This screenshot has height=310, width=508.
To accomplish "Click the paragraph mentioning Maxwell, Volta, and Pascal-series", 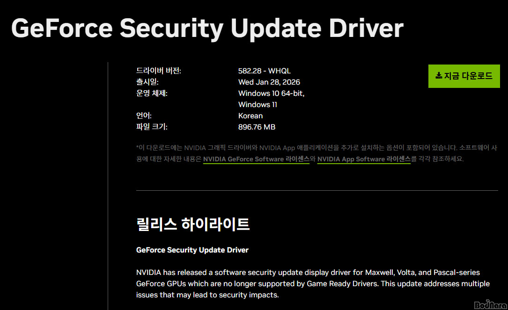I will [313, 284].
